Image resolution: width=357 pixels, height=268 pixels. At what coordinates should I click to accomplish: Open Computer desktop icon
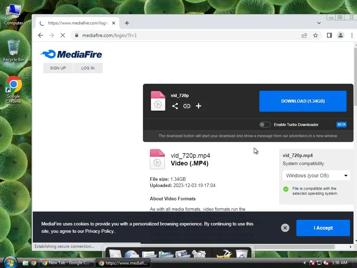[x=14, y=14]
